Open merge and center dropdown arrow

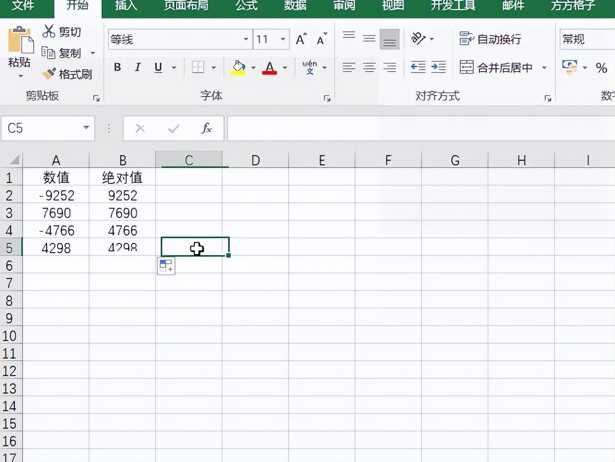coord(544,68)
